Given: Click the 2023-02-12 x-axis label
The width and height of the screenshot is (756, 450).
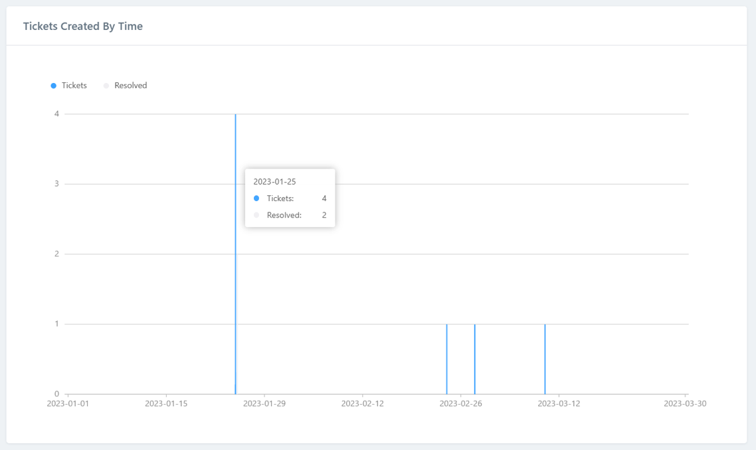Looking at the screenshot, I should tap(363, 404).
